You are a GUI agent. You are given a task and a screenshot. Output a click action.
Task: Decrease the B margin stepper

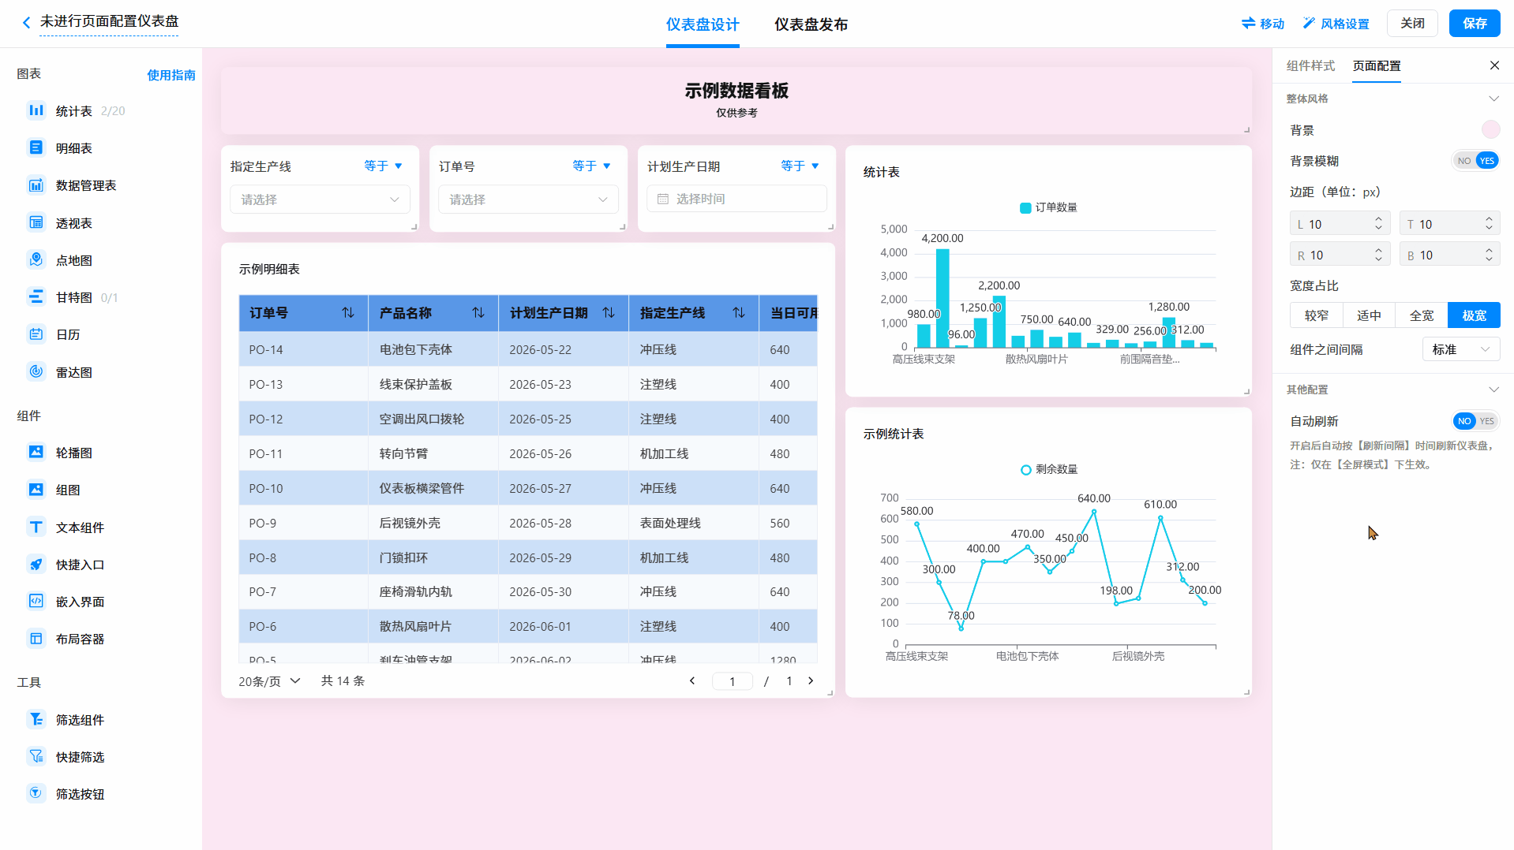(1489, 259)
